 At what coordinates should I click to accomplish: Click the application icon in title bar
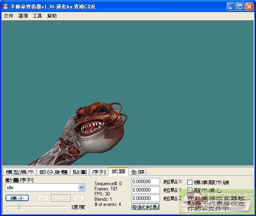[6, 6]
